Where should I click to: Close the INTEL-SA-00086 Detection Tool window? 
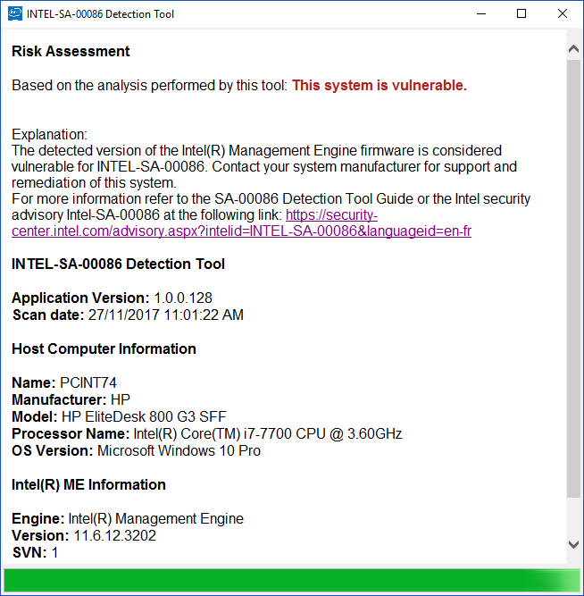[563, 14]
